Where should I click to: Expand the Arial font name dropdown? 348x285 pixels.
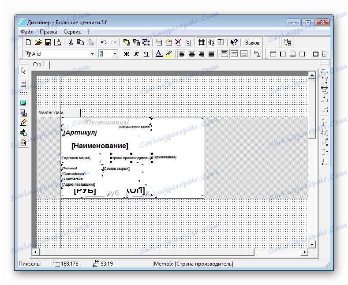[x=92, y=54]
